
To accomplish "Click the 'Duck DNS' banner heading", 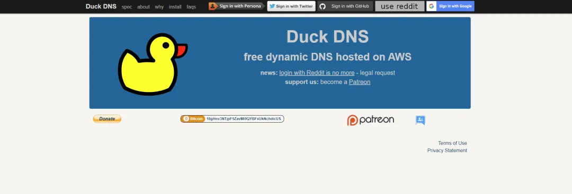I will 328,36.
